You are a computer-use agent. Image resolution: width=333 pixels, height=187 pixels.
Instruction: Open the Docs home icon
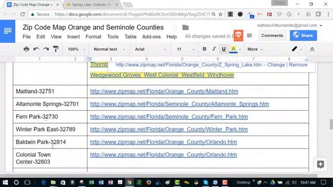click(8, 31)
